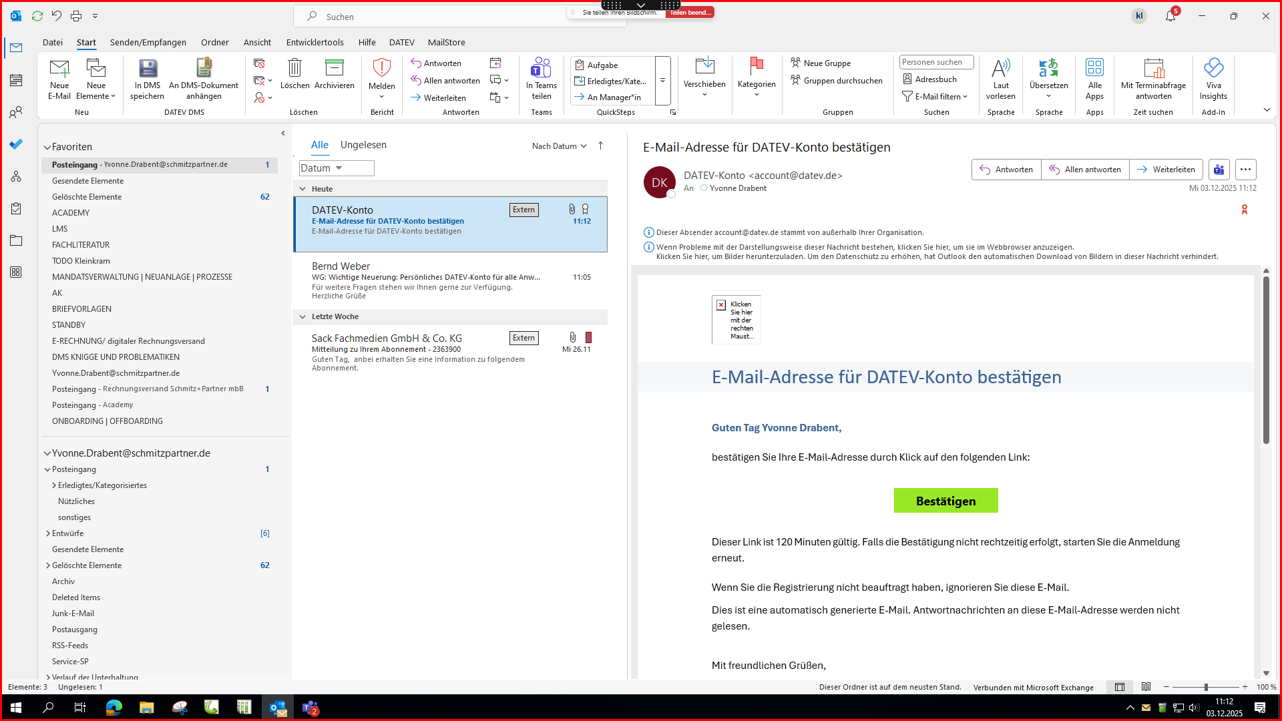
Task: Open calendar in left navigation bar
Action: (16, 80)
